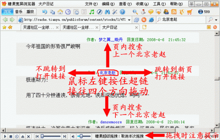This screenshot has width=220, height=140.
Task: Open author link 北京老赵
Action: click(107, 73)
